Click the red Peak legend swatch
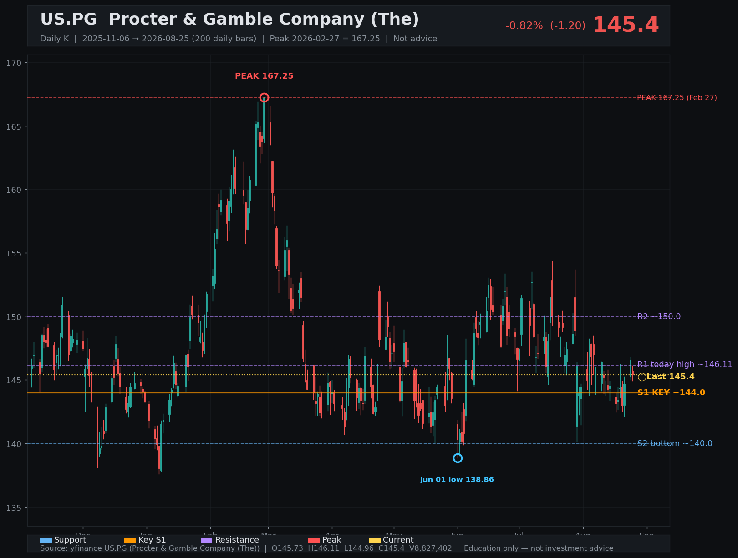Screen dimensions: 738x558 click(314, 540)
